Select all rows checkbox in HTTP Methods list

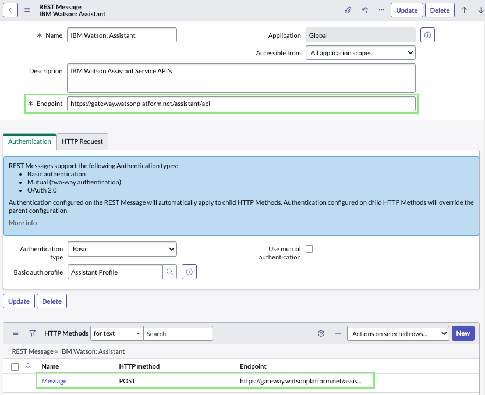15,366
